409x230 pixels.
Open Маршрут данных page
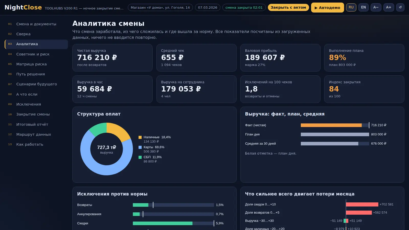coord(36,134)
